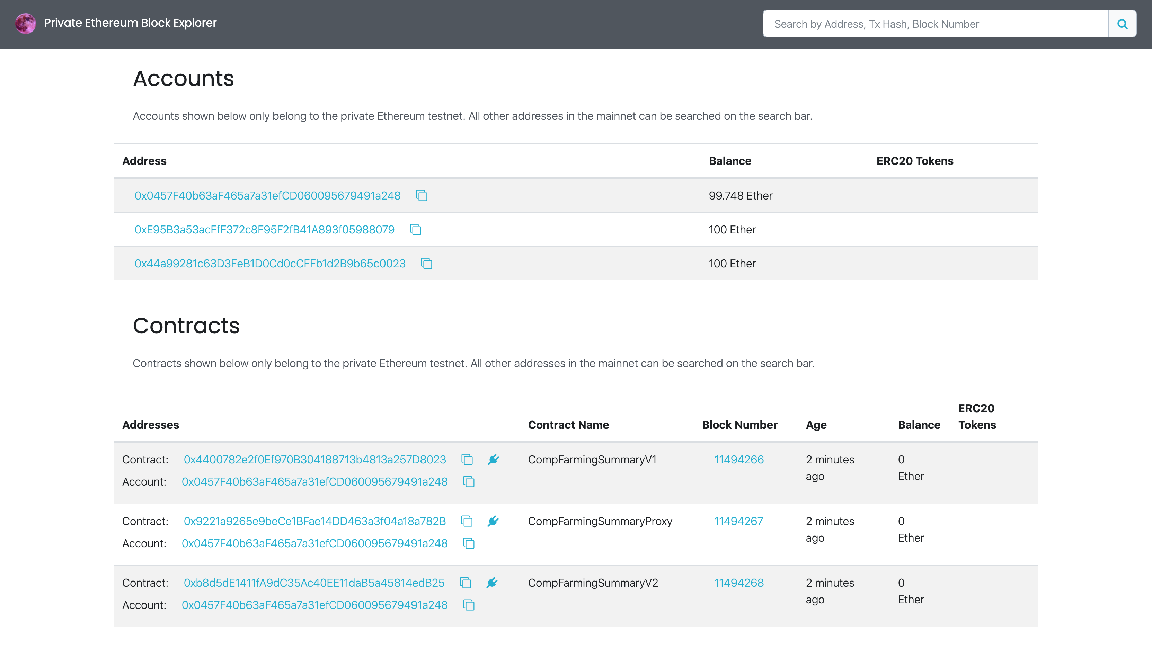Copy the deployer account address under CompFarmingSummaryV2

[469, 605]
